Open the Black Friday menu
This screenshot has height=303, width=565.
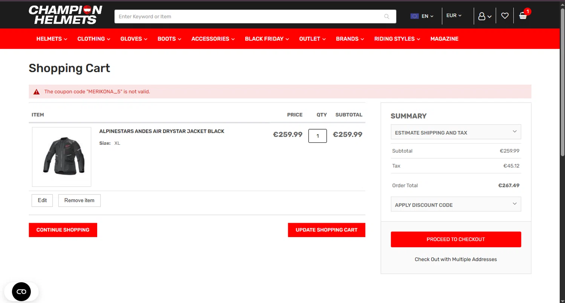coord(267,39)
